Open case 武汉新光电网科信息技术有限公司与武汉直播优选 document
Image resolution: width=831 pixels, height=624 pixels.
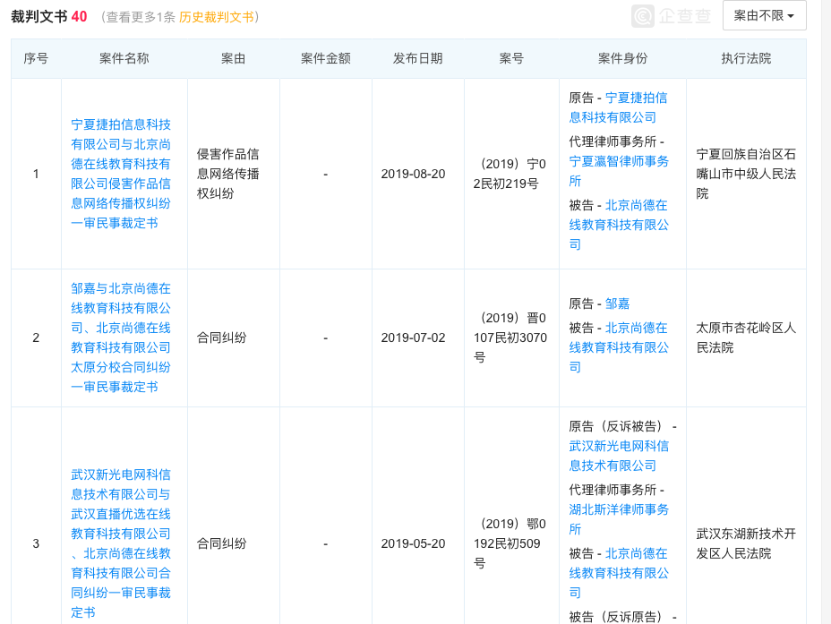(121, 543)
